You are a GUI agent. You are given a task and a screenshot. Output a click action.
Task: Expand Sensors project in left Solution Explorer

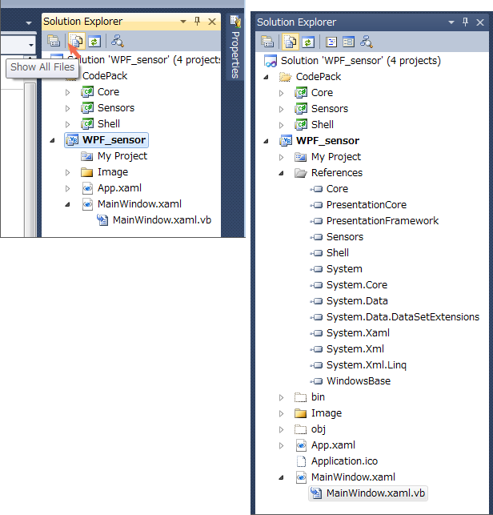tap(67, 108)
